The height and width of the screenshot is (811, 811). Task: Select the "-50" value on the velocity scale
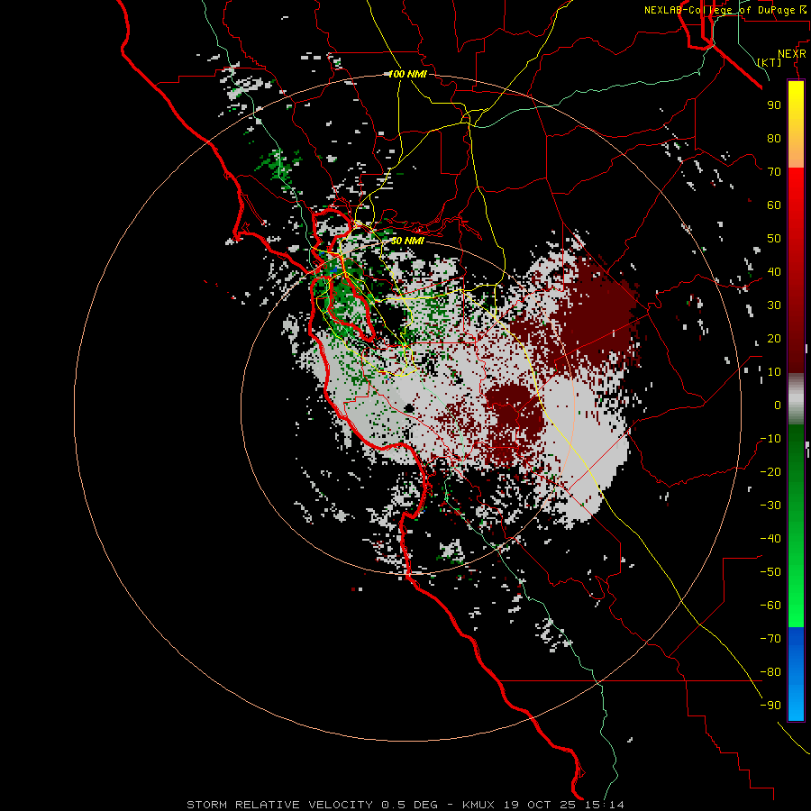770,572
